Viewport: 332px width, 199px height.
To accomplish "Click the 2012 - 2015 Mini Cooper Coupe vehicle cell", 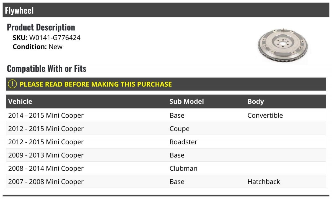I will [x=46, y=129].
